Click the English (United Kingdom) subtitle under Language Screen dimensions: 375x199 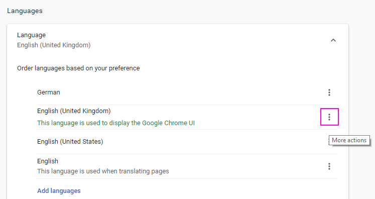(54, 45)
